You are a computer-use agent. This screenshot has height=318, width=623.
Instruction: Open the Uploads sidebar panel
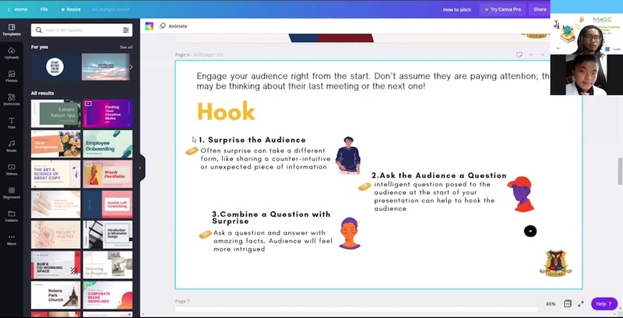pyautogui.click(x=12, y=52)
